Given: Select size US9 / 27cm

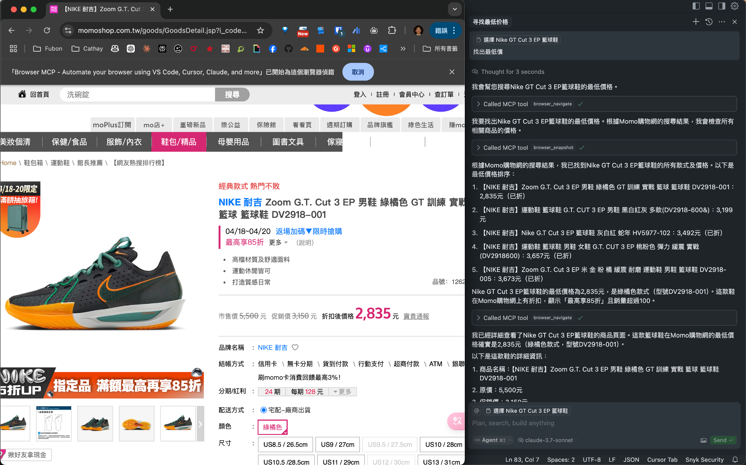Looking at the screenshot, I should (338, 445).
